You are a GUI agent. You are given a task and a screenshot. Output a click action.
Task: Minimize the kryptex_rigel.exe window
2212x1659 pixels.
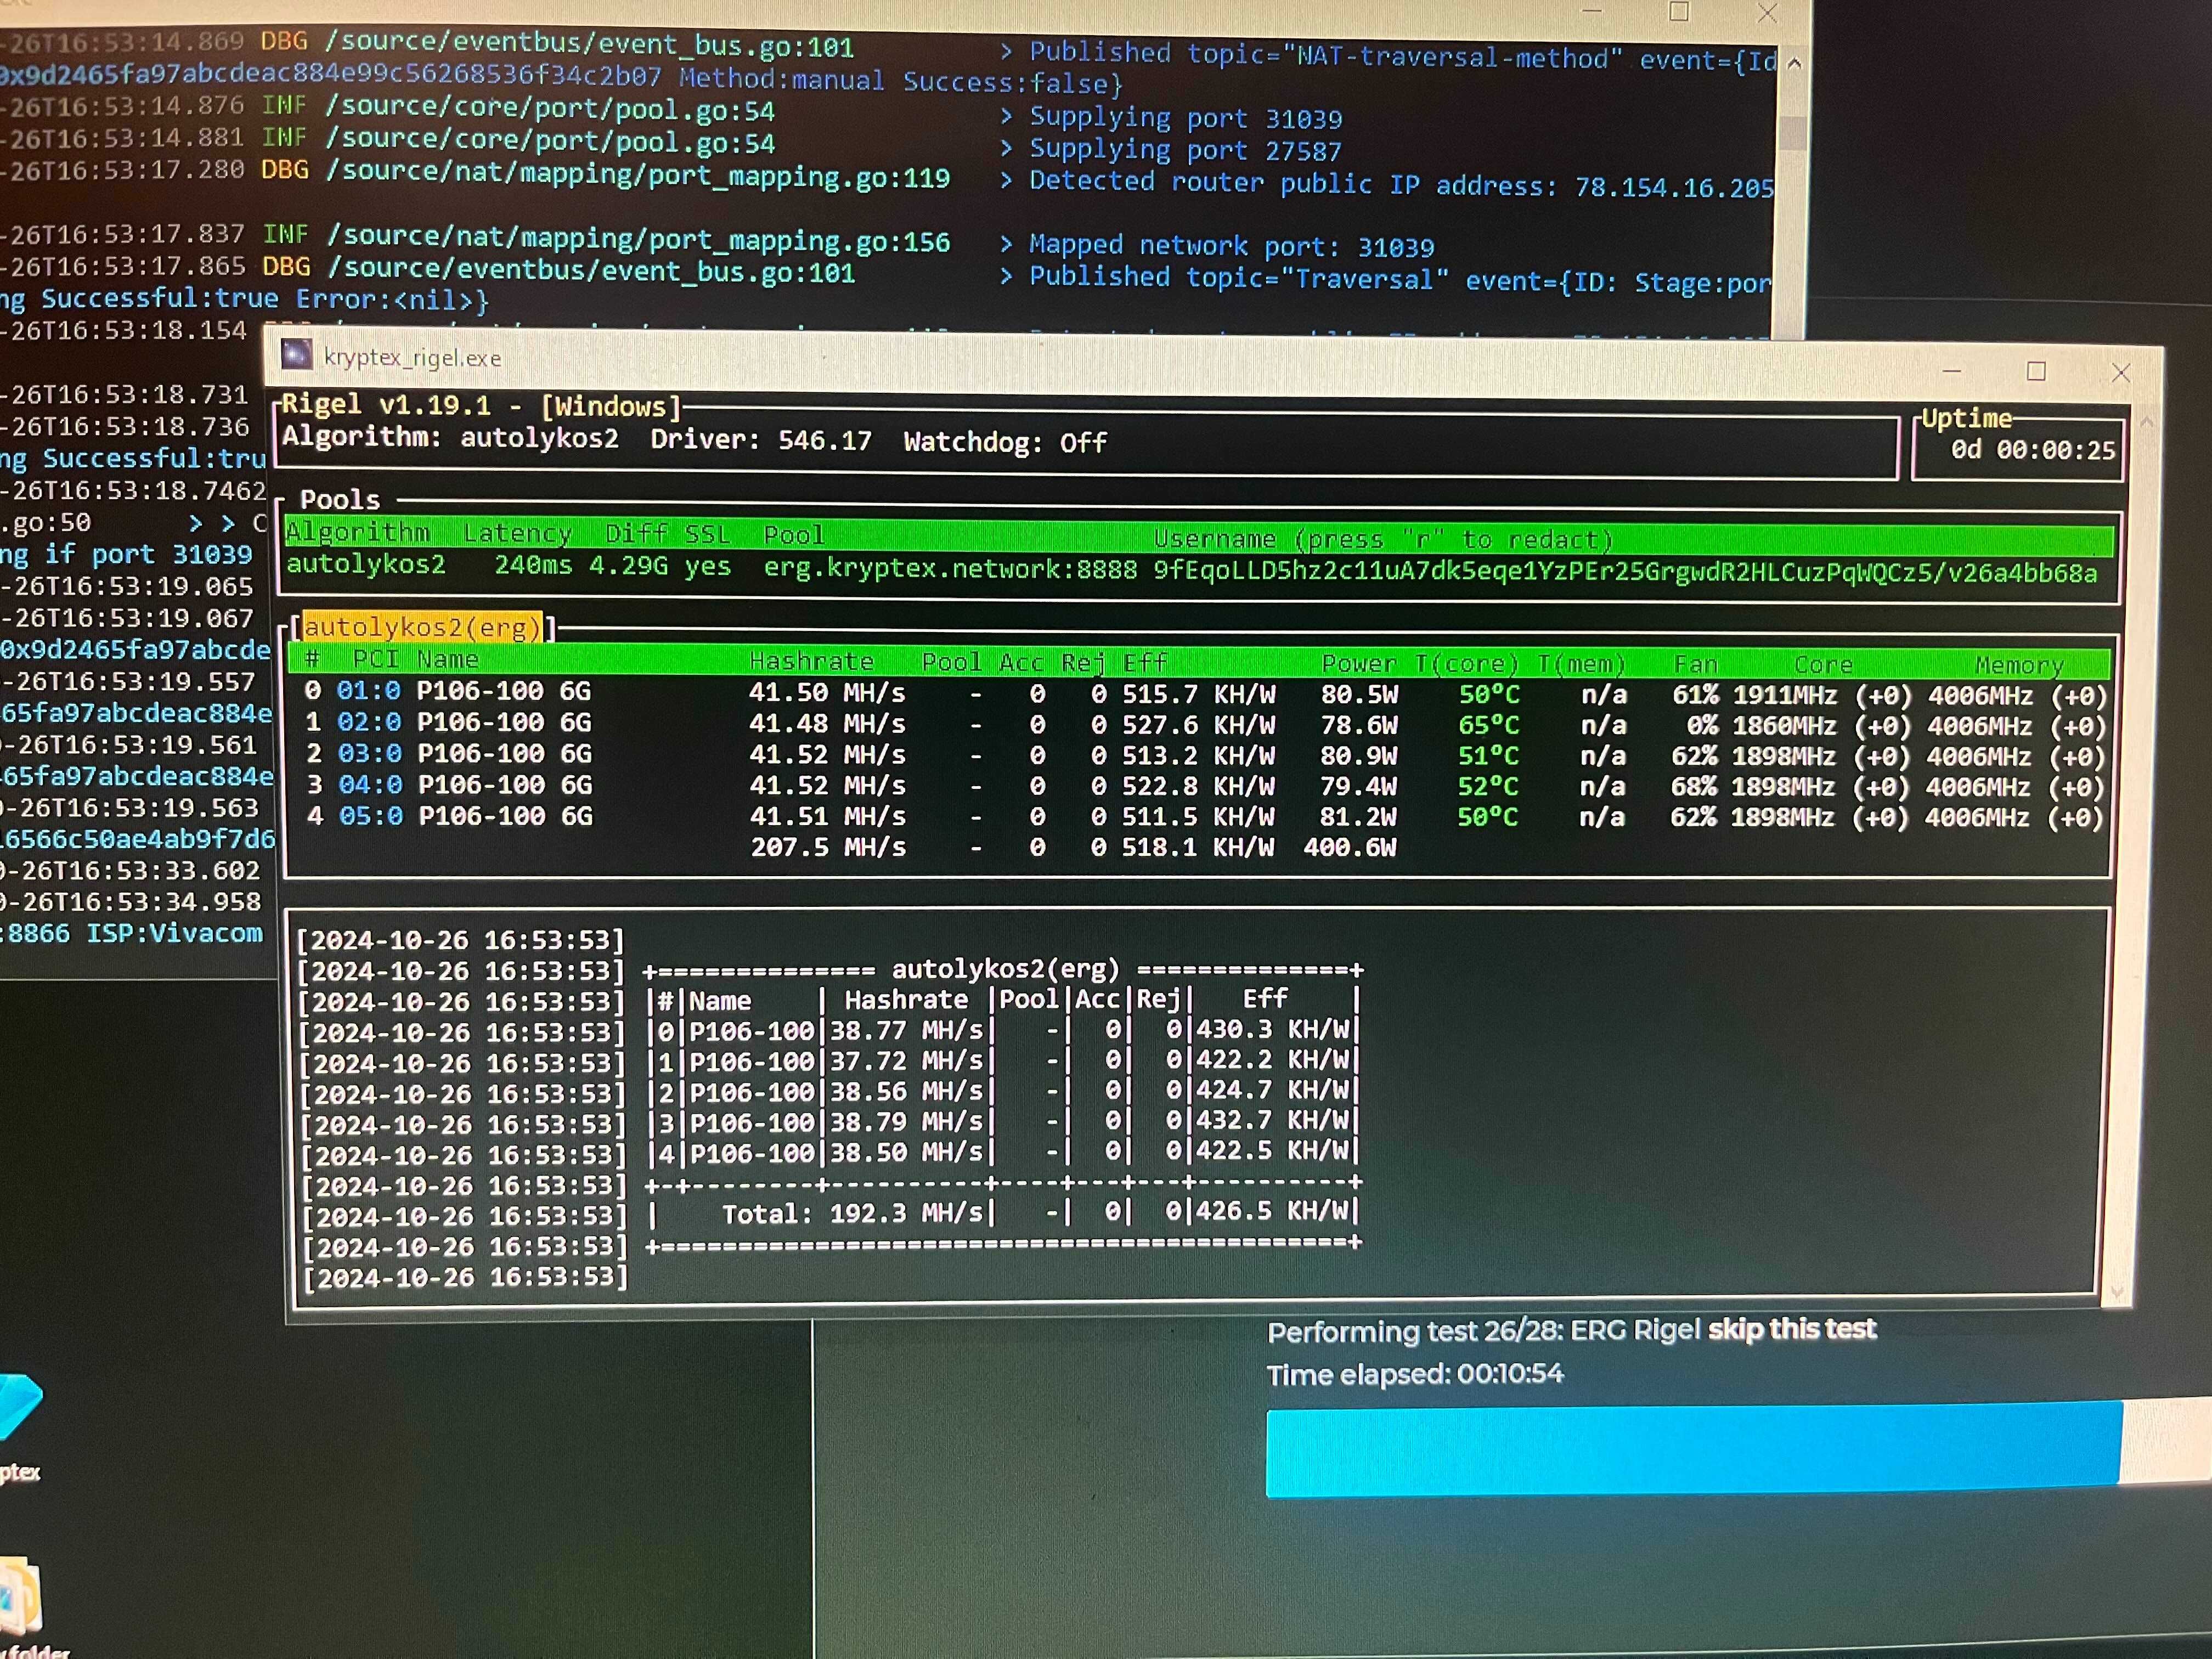point(1951,371)
